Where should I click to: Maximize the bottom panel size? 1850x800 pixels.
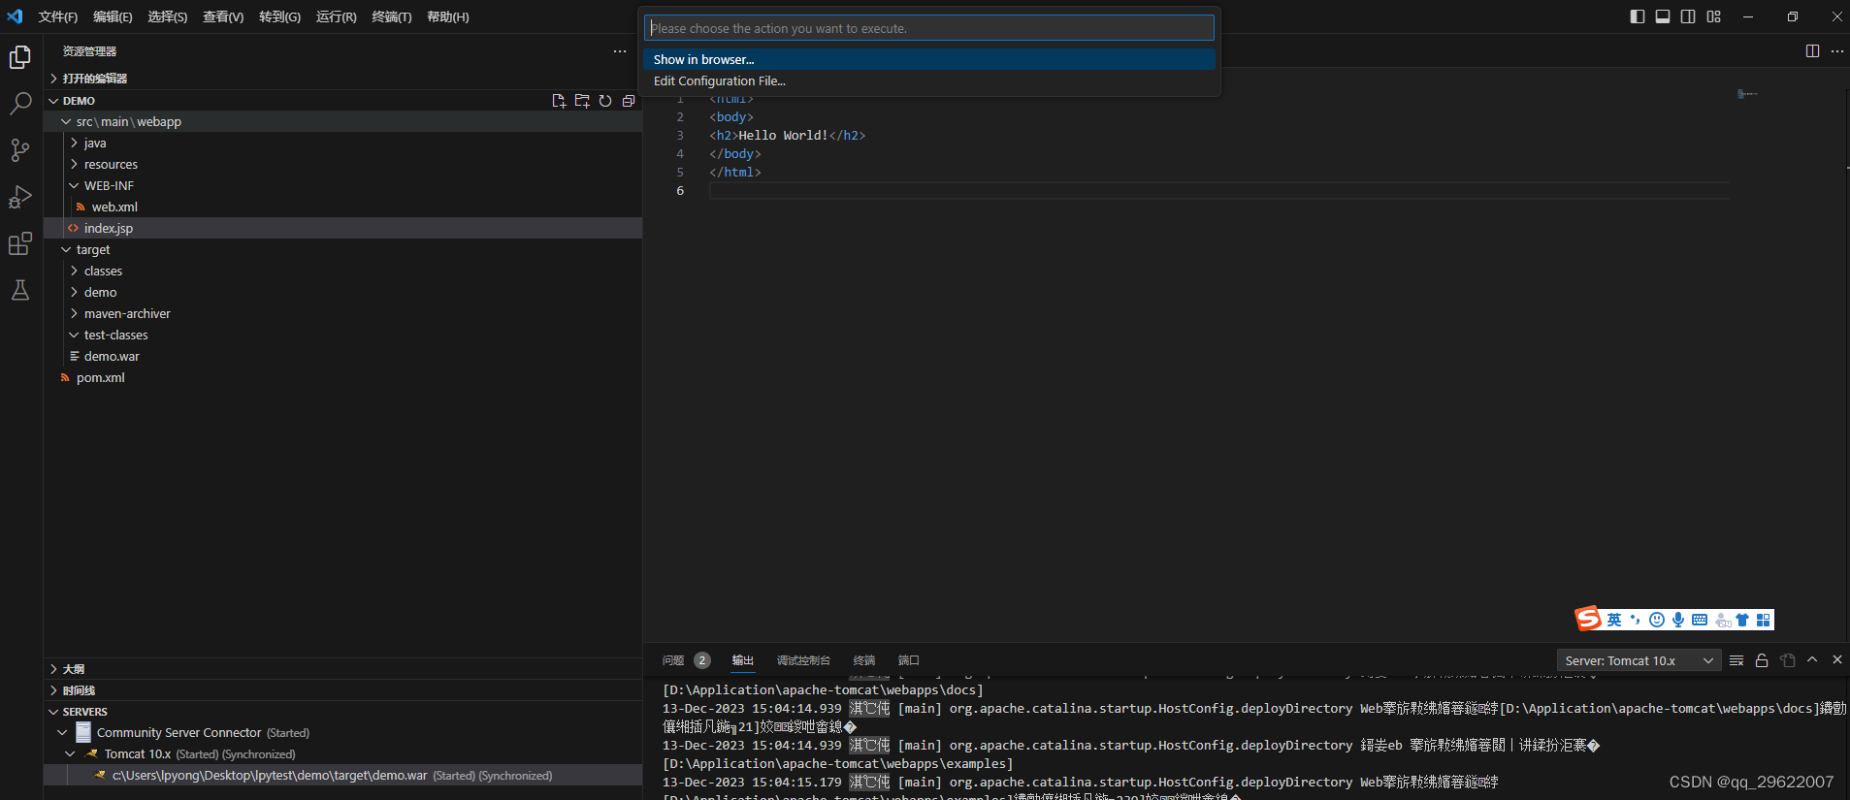[x=1812, y=659]
